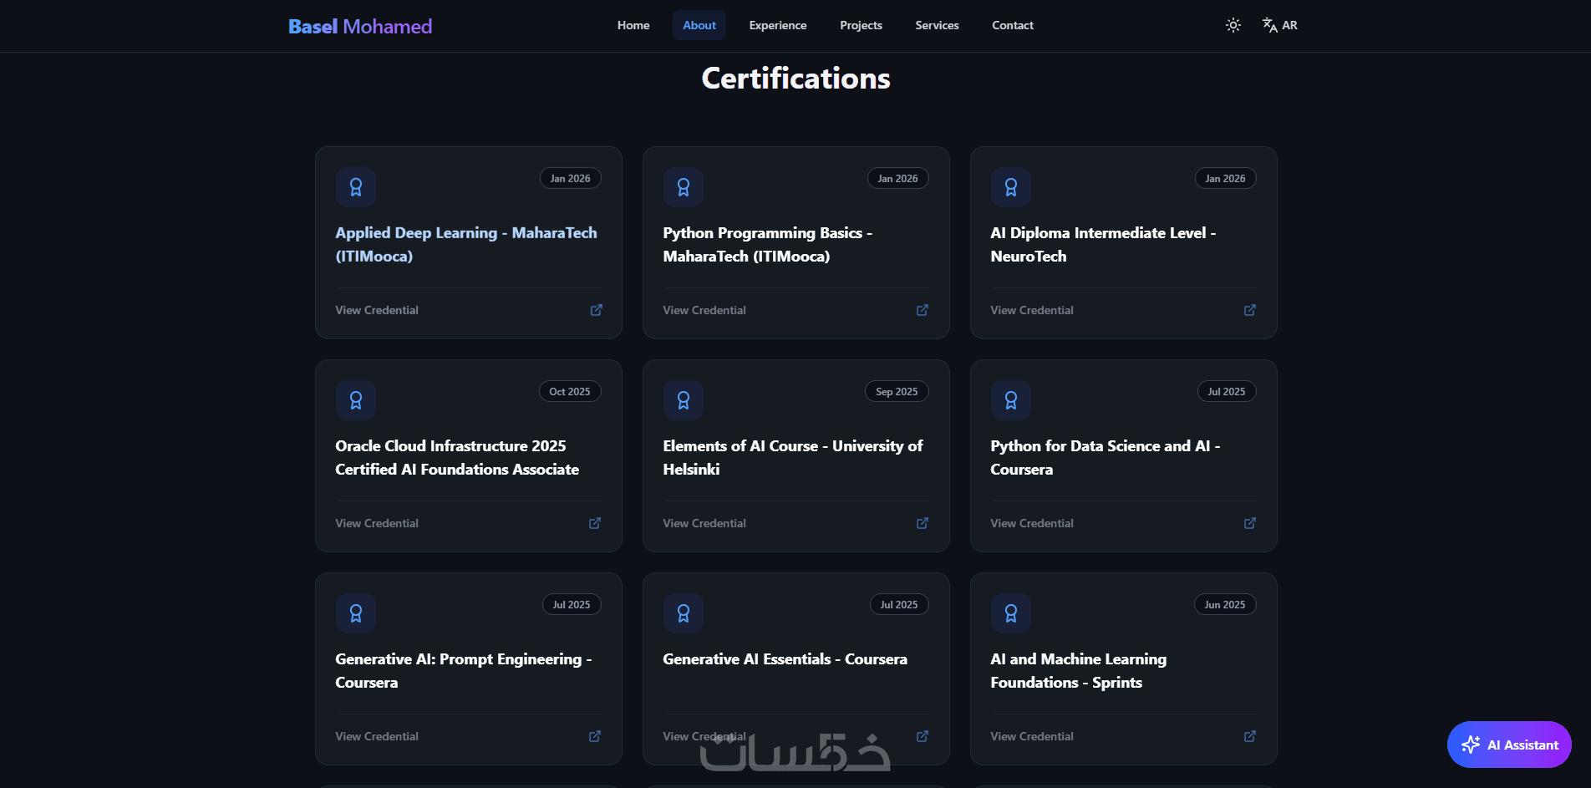
Task: Open external link icon for Python for Data Science
Action: coord(1250,523)
